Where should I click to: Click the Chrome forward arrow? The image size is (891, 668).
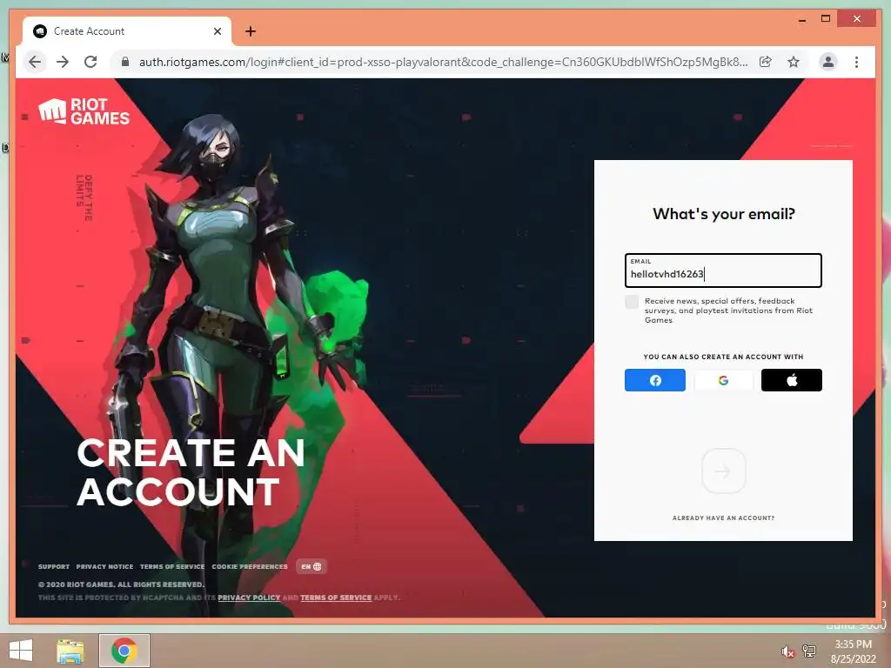coord(63,62)
